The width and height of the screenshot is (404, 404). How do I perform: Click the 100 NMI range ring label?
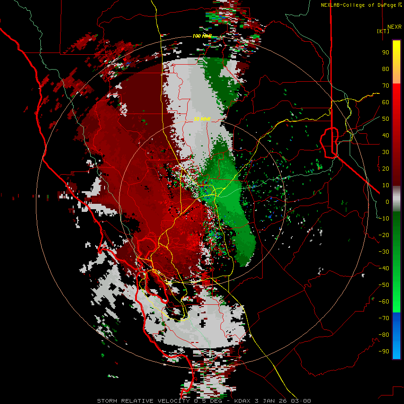pos(202,36)
